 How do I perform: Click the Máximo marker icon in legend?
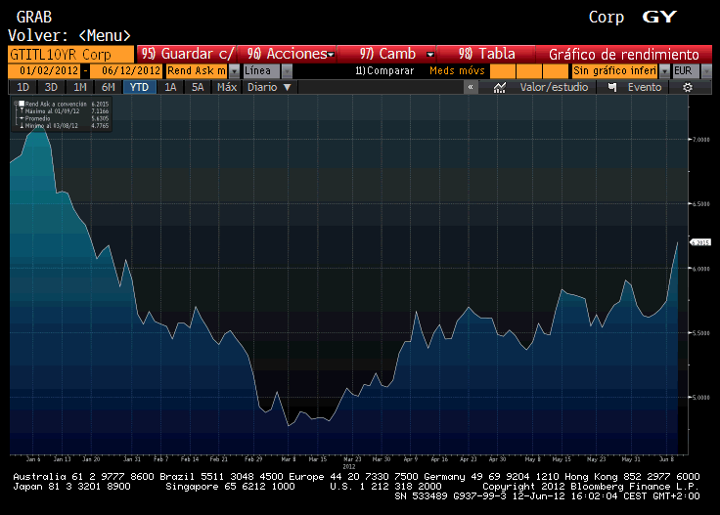click(22, 111)
